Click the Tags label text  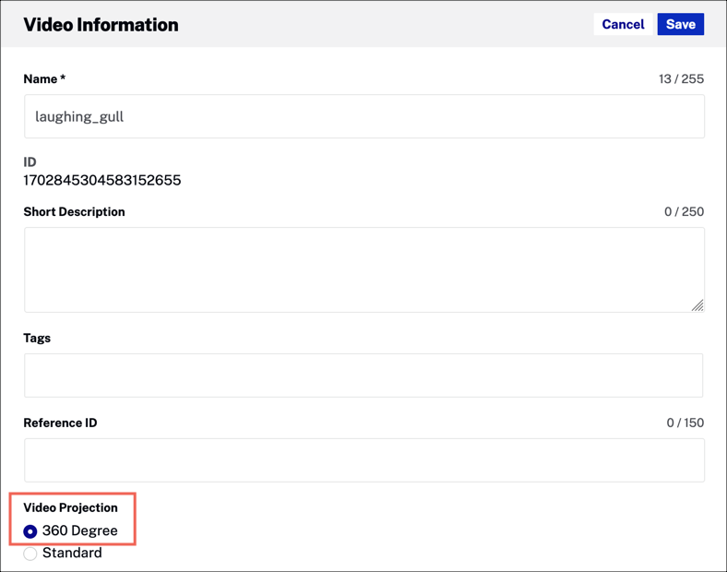pos(37,339)
